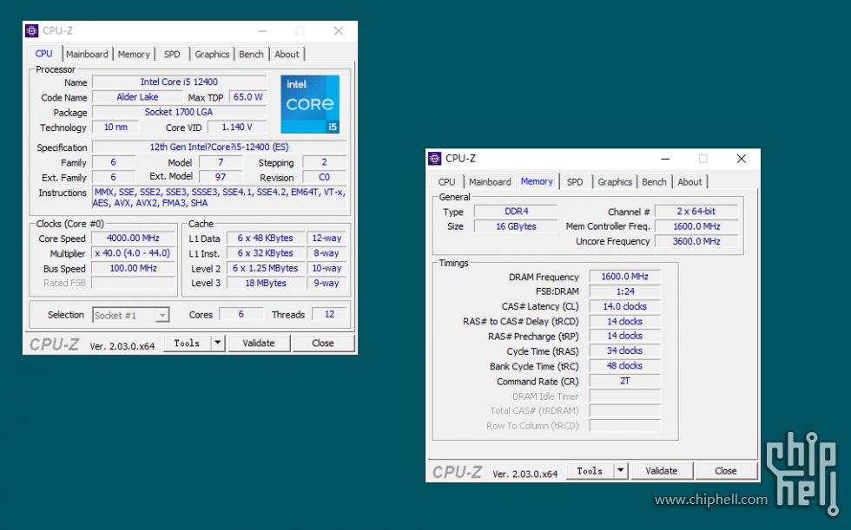Close the left CPU-Z window via X
The width and height of the screenshot is (851, 530).
(x=339, y=31)
